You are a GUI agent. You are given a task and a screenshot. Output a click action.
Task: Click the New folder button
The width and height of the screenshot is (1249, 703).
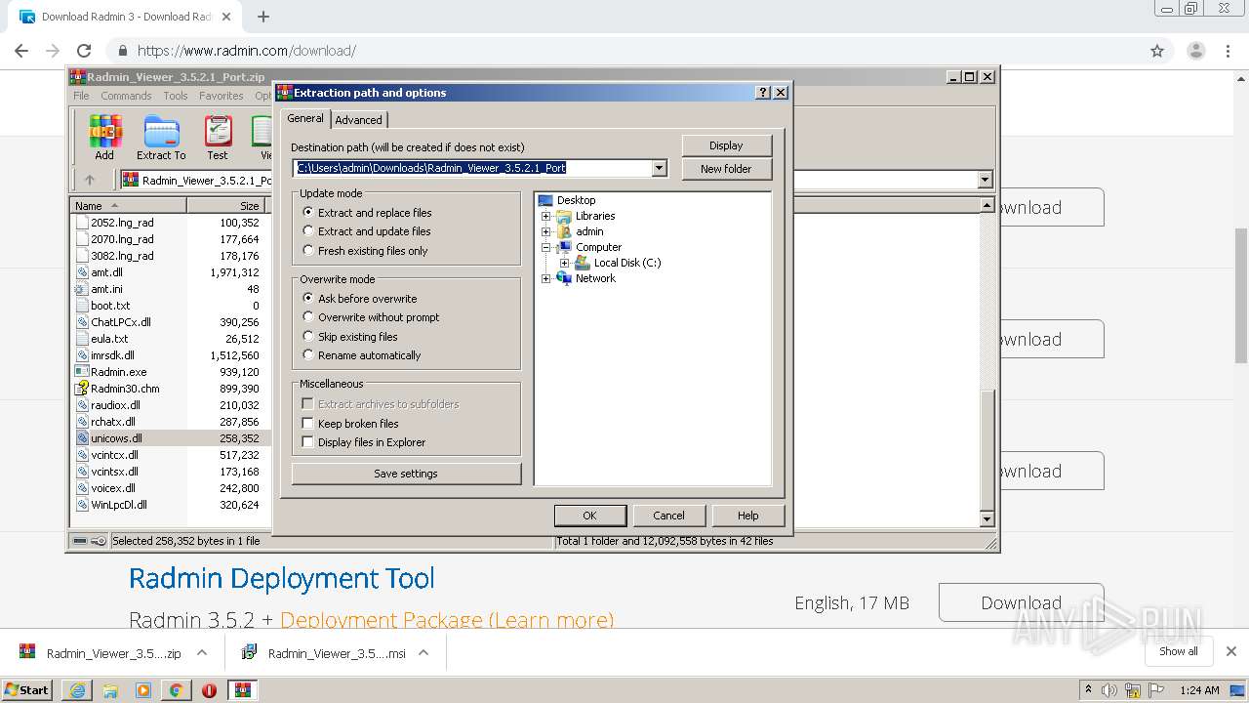(x=726, y=169)
